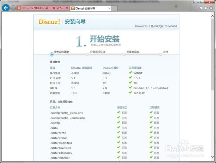Select bundled (2.1.0 compatible) GD value
Screen dimensions: 216x163
[151, 88]
